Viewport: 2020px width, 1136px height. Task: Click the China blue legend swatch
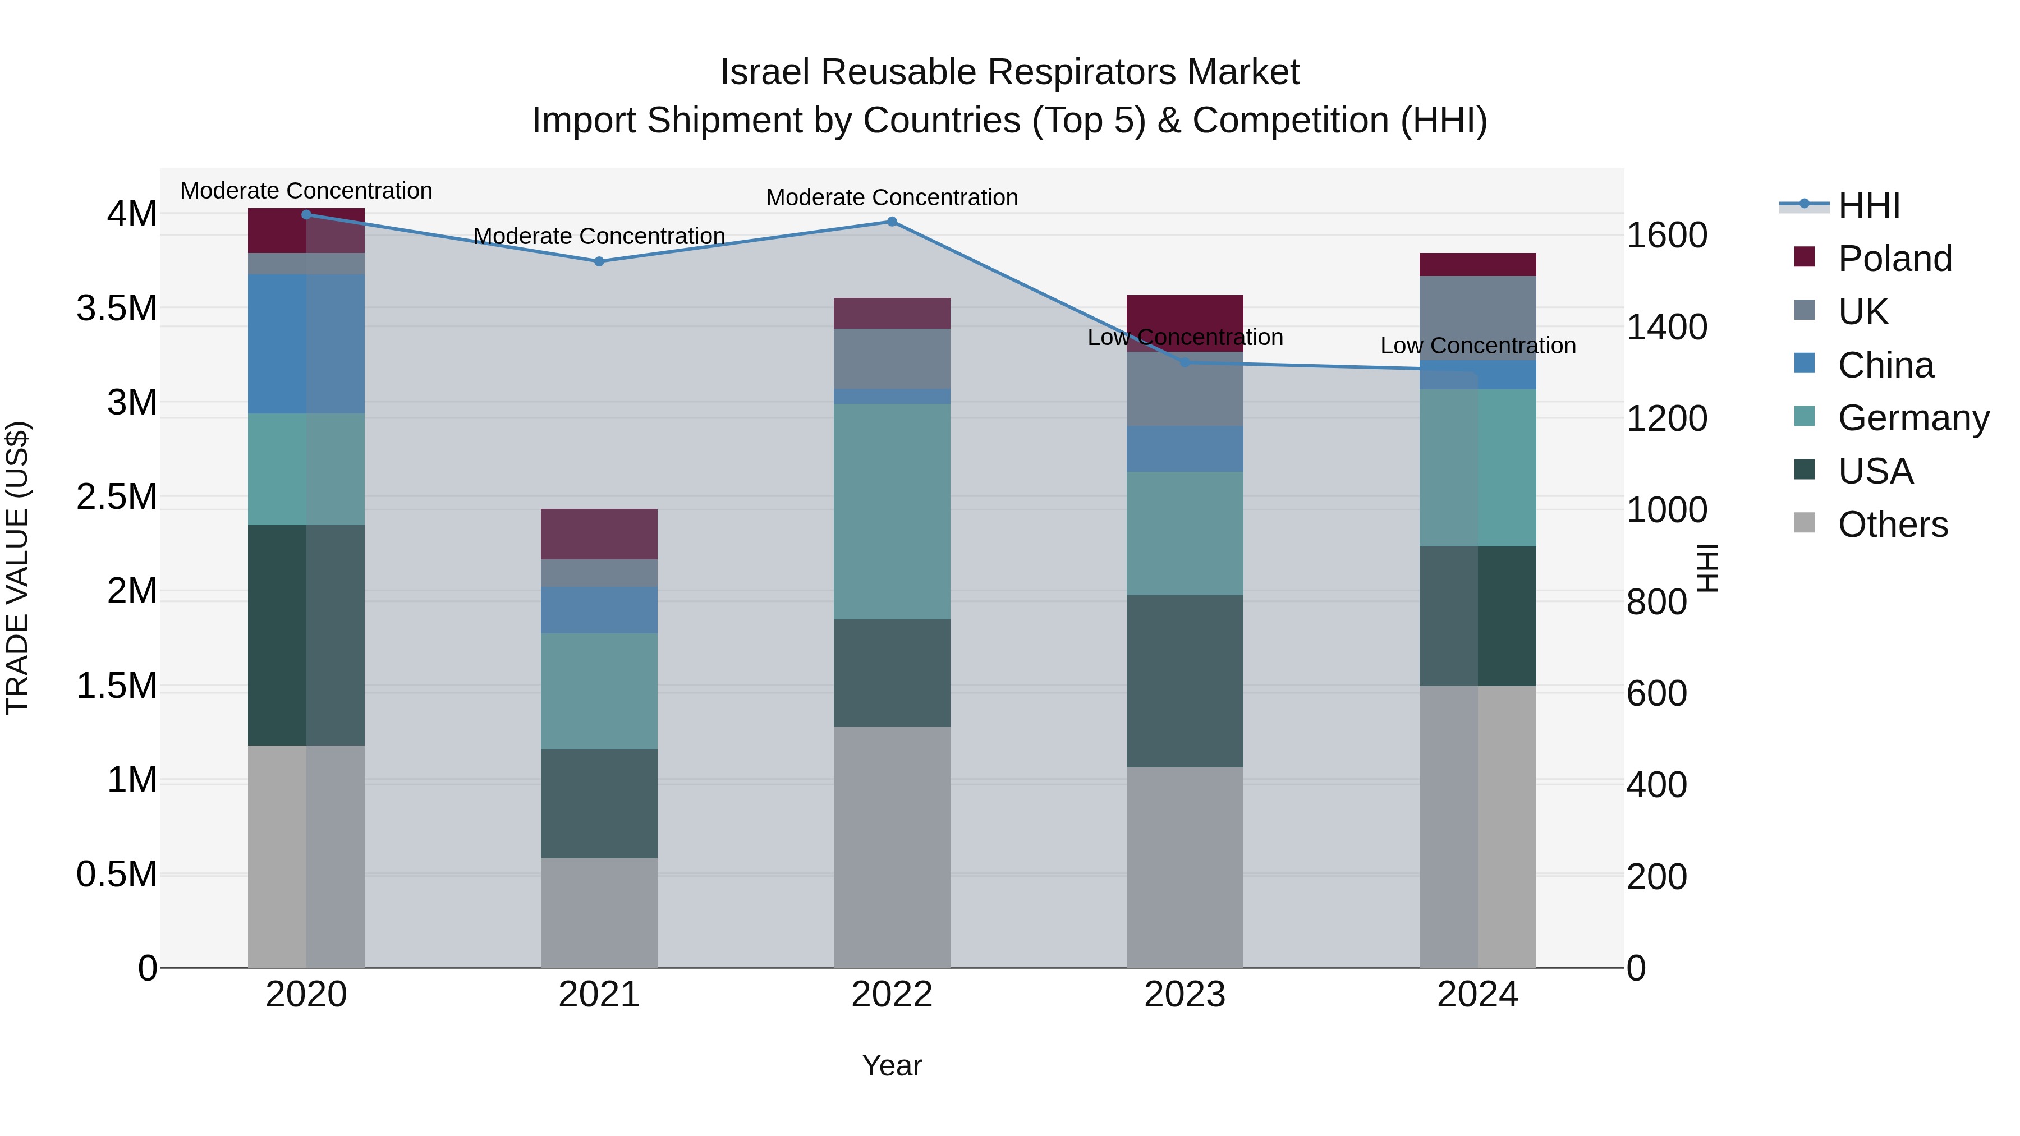(1805, 364)
